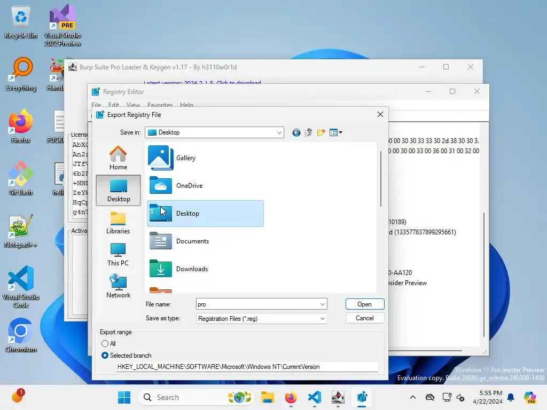Open Firefox desktop icon

[21, 126]
